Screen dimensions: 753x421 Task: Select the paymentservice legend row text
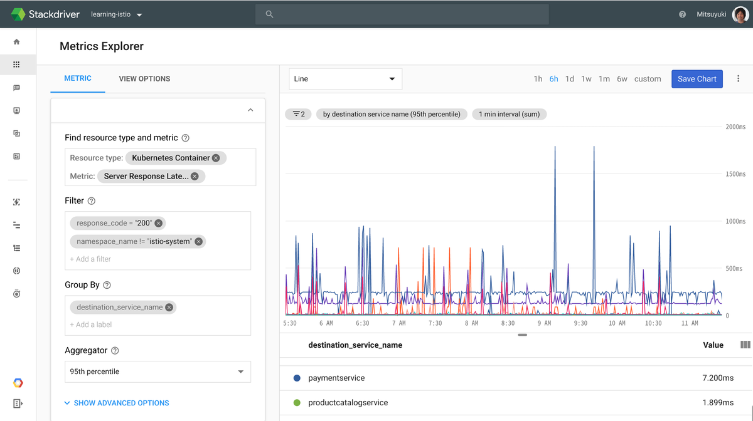pyautogui.click(x=336, y=378)
